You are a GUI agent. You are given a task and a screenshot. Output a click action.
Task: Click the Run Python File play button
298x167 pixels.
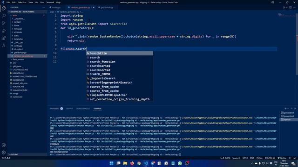point(284,7)
